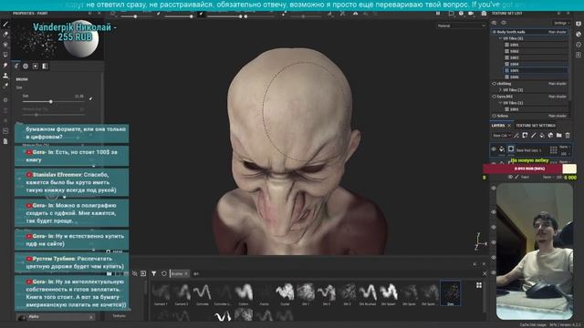584x328 pixels.
Task: Click the topmost right dock panel icon
Action: pyautogui.click(x=579, y=24)
